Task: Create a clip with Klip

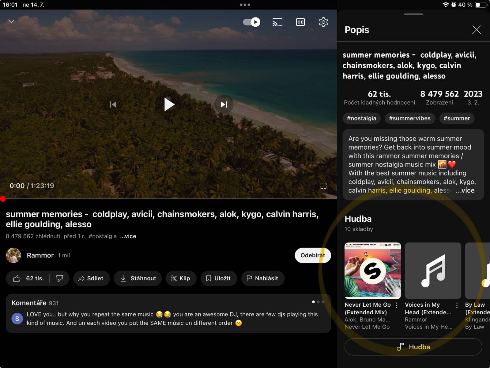Action: pyautogui.click(x=181, y=278)
